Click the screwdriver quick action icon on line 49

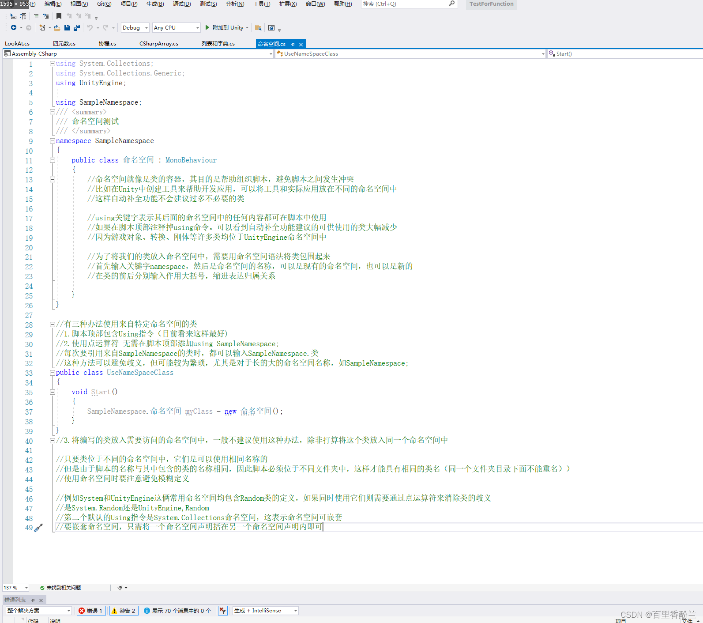click(39, 527)
